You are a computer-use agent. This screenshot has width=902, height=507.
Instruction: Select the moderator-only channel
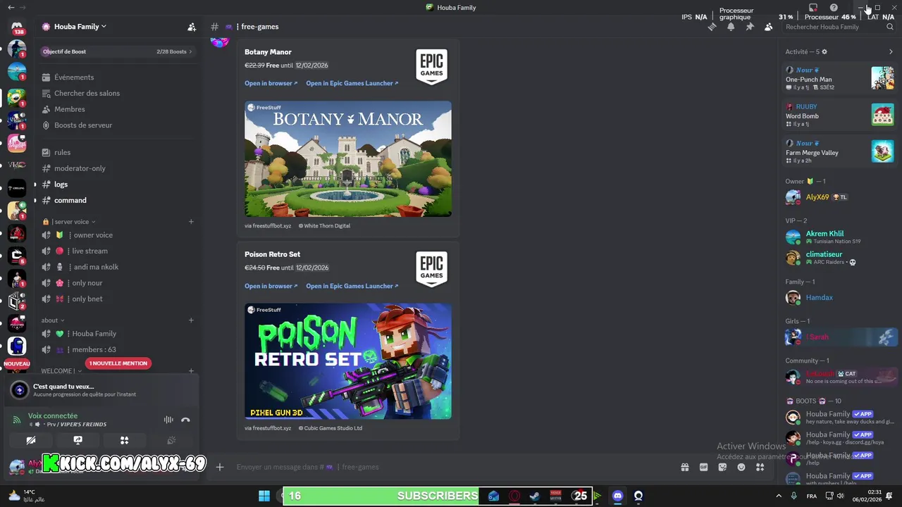click(118, 168)
